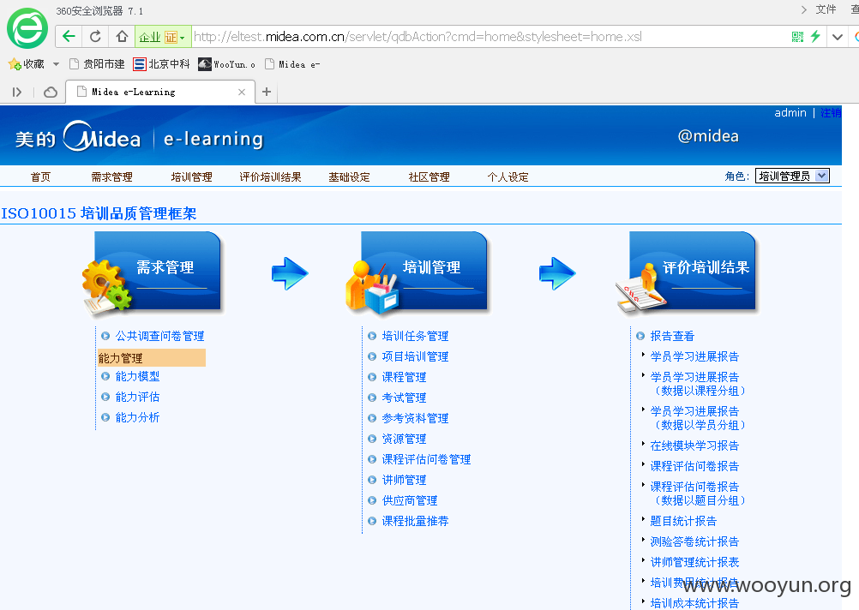Viewport: 859px width, 610px height.
Task: Expand the favorites dropdown arrow
Action: tap(56, 64)
